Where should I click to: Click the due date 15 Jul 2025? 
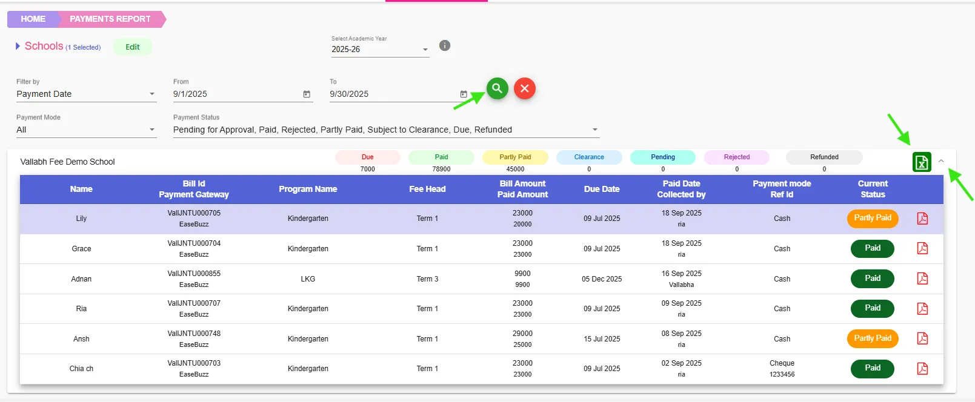click(x=602, y=339)
